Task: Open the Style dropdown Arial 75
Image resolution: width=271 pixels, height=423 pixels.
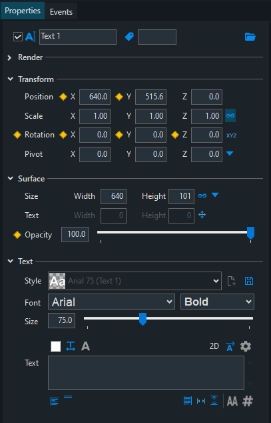Action: [x=135, y=281]
